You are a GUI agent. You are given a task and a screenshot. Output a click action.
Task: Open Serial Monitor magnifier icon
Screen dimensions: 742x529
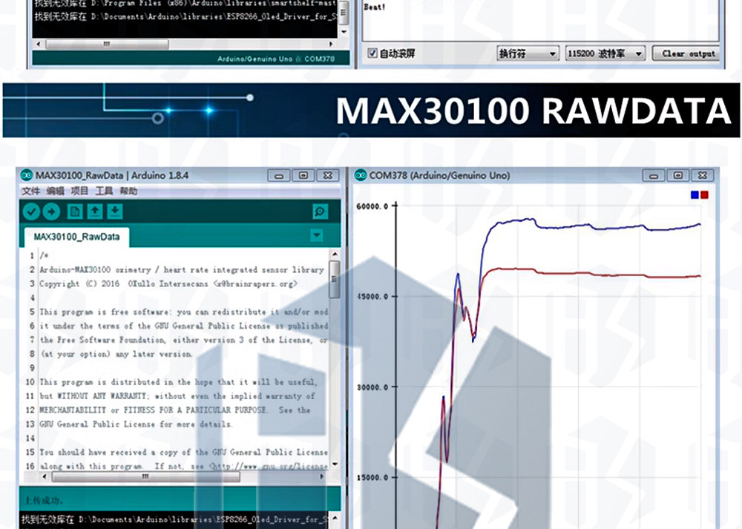click(x=321, y=211)
